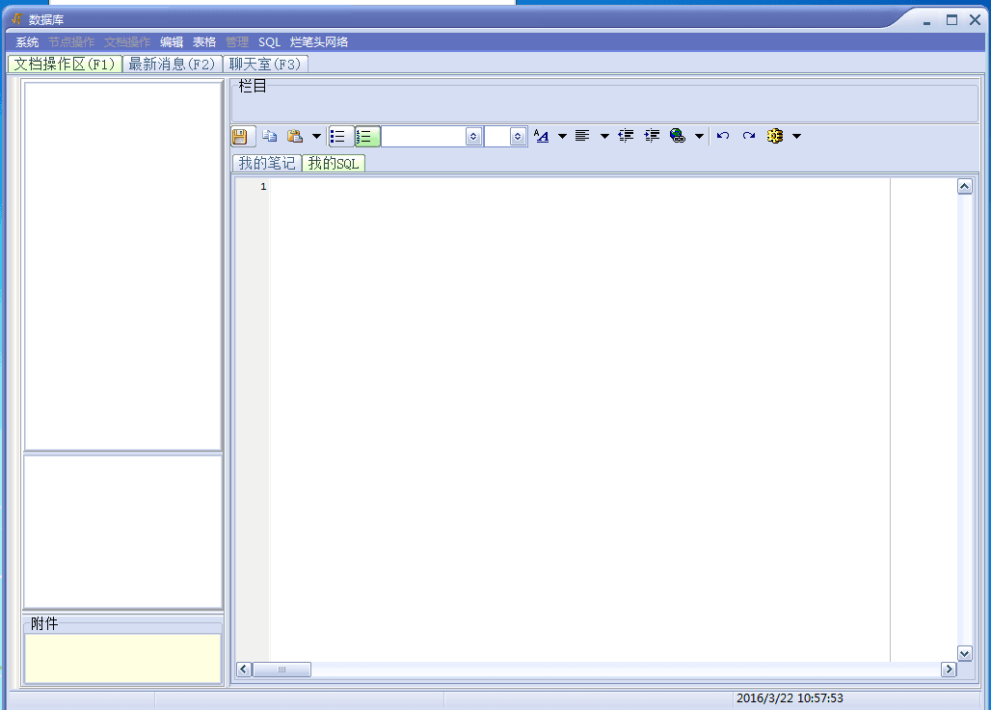Click the date time in status bar

pos(790,698)
